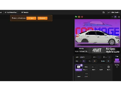This screenshot has width=121, height=91.
Task: Click Try Again in the save alert
Action: coord(31,18)
